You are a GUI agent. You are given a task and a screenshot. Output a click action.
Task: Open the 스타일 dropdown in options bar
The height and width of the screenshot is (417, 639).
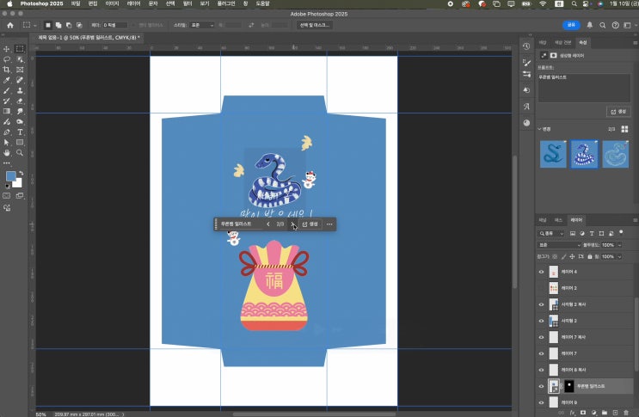coord(203,25)
